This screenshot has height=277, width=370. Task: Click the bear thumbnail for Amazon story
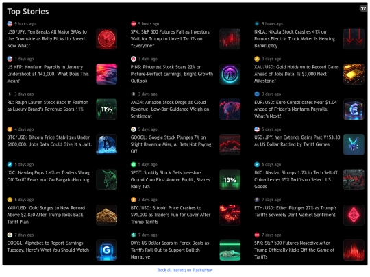point(230,109)
